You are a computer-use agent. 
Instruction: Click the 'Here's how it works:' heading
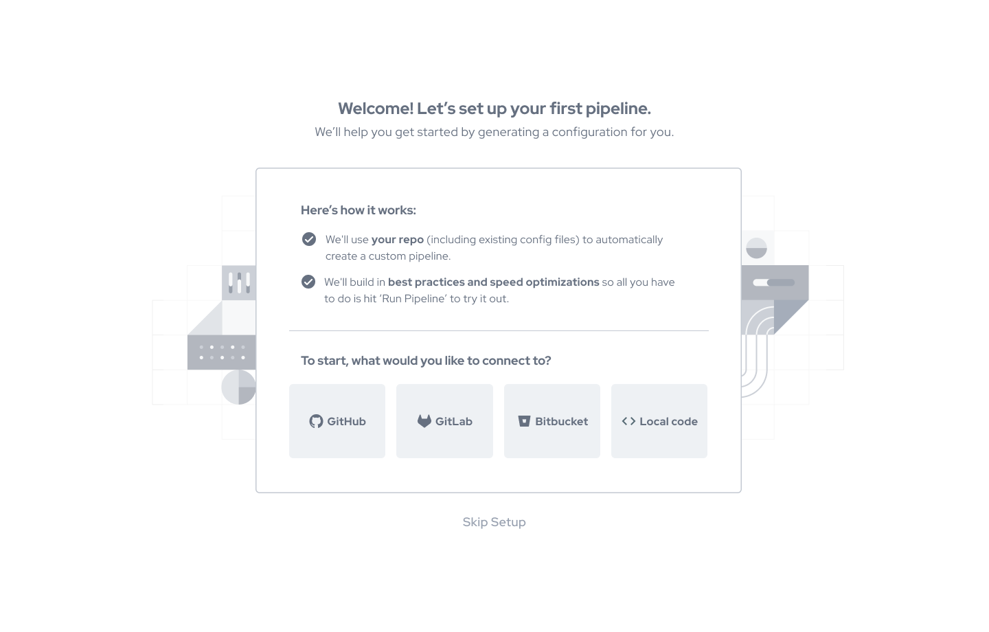(359, 210)
